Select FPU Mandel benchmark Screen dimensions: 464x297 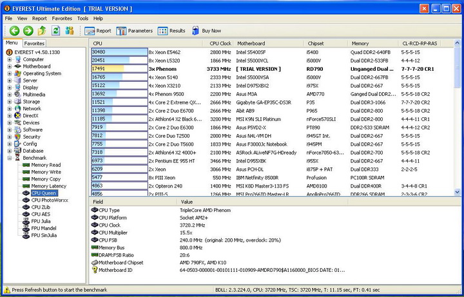(x=44, y=228)
